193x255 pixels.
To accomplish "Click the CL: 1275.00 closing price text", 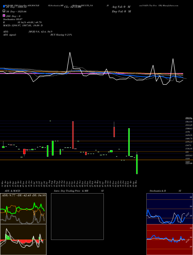I will click(73, 7).
